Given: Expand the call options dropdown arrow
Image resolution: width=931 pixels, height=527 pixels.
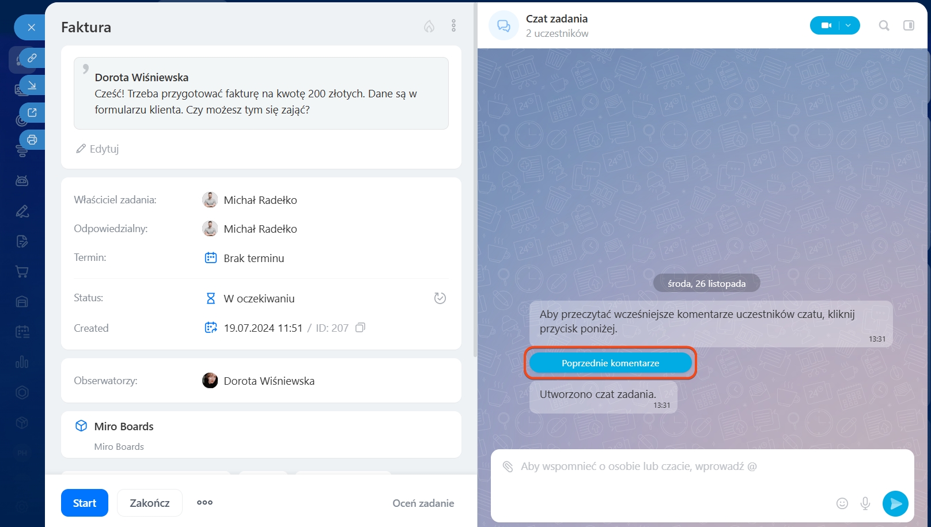Looking at the screenshot, I should 849,25.
